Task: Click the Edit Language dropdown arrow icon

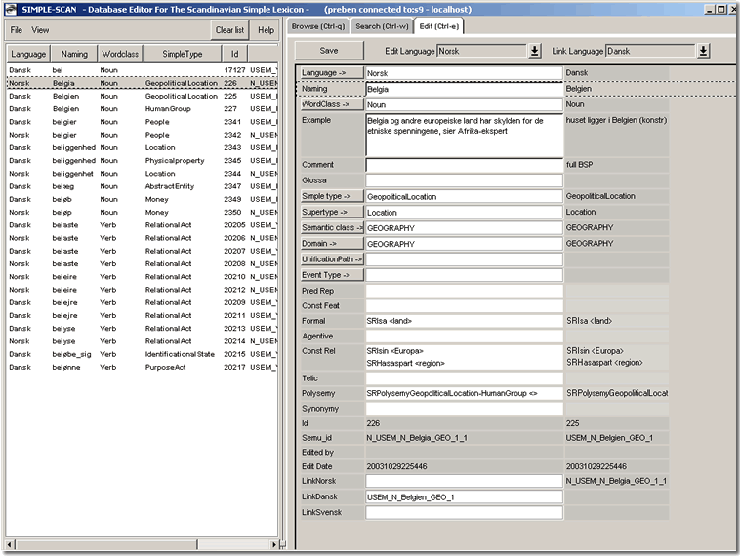Action: pos(535,51)
